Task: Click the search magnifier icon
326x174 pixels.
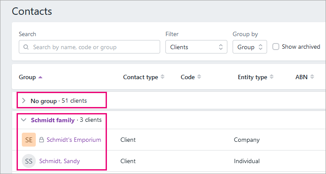Action: point(26,47)
